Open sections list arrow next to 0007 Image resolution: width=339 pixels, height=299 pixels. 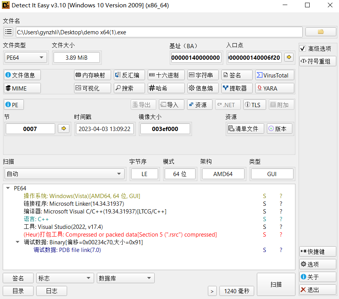pyautogui.click(x=64, y=129)
